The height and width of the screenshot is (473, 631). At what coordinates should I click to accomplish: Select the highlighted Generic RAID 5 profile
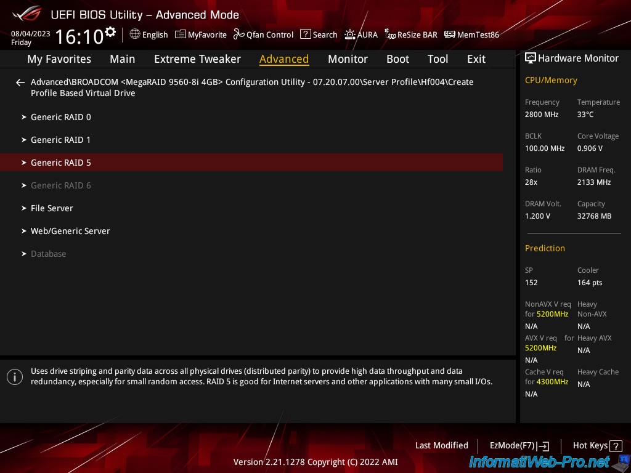point(61,163)
